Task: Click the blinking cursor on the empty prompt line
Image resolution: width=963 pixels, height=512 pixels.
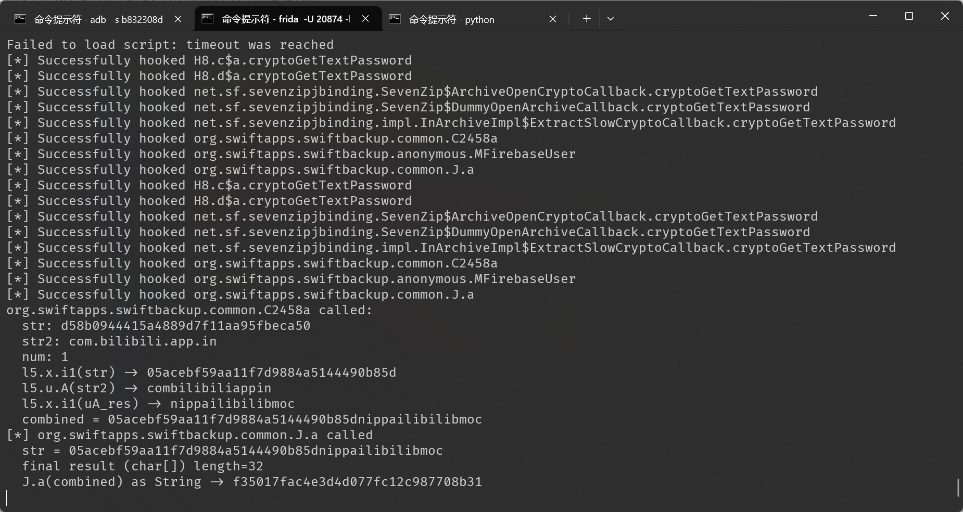Action: [x=7, y=497]
